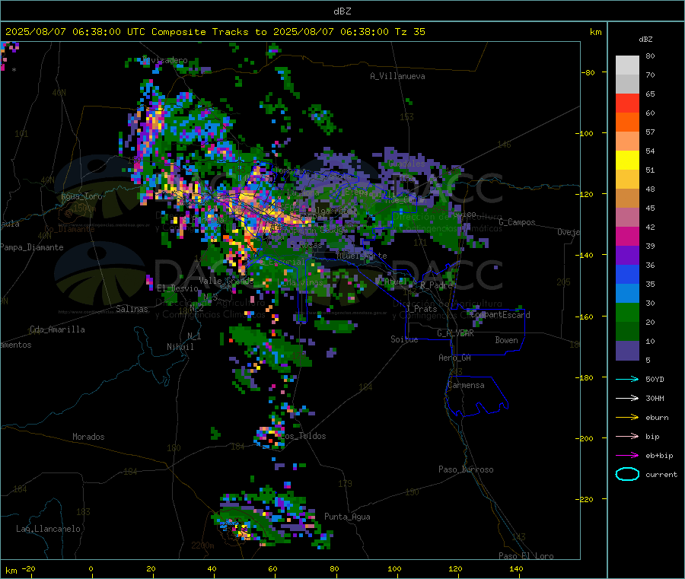Viewport: 685px width, 579px height.
Task: Click the 'eburn' legend text
Action: point(657,418)
